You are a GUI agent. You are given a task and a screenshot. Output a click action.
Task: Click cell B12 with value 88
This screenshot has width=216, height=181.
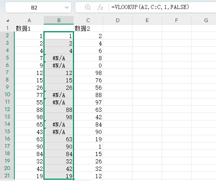59,109
